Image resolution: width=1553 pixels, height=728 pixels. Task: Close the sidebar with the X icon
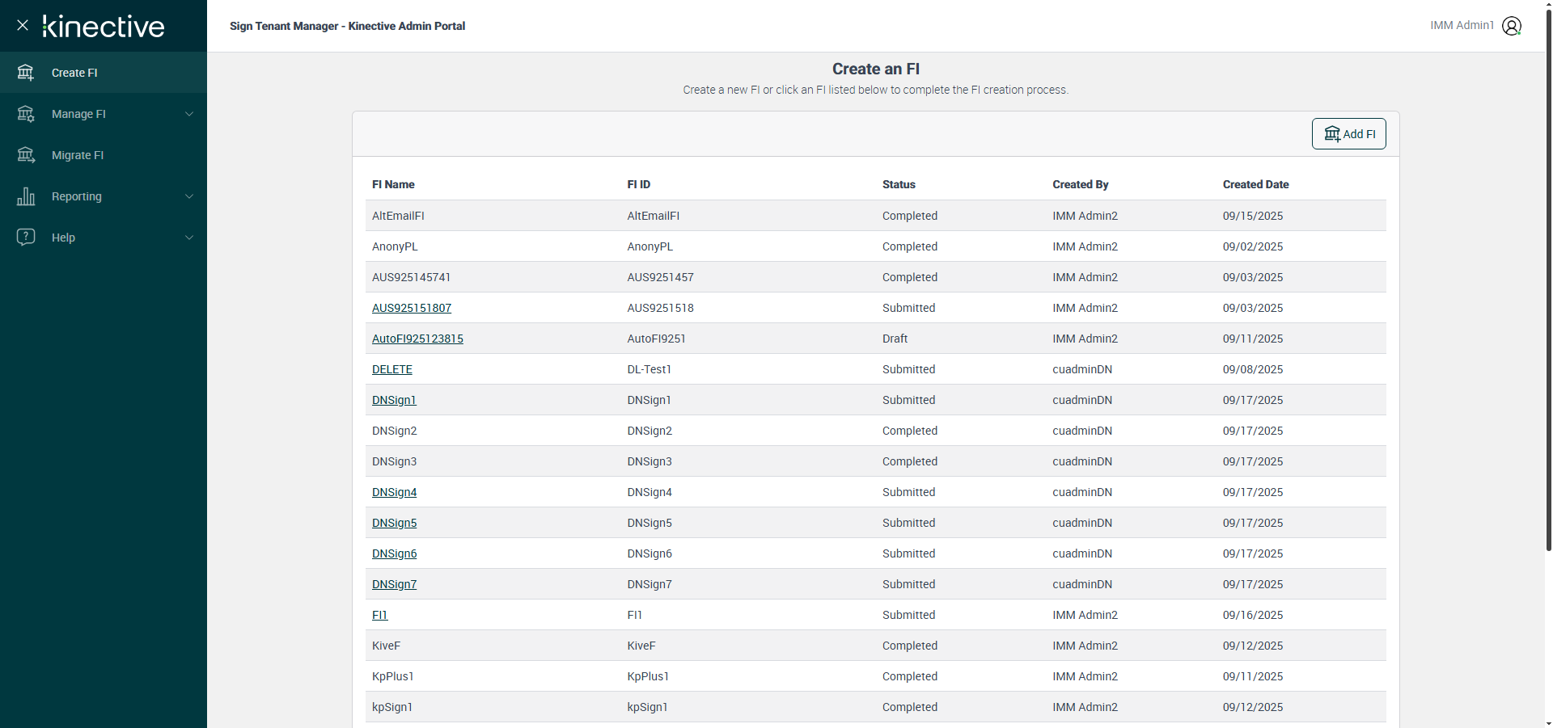coord(23,25)
